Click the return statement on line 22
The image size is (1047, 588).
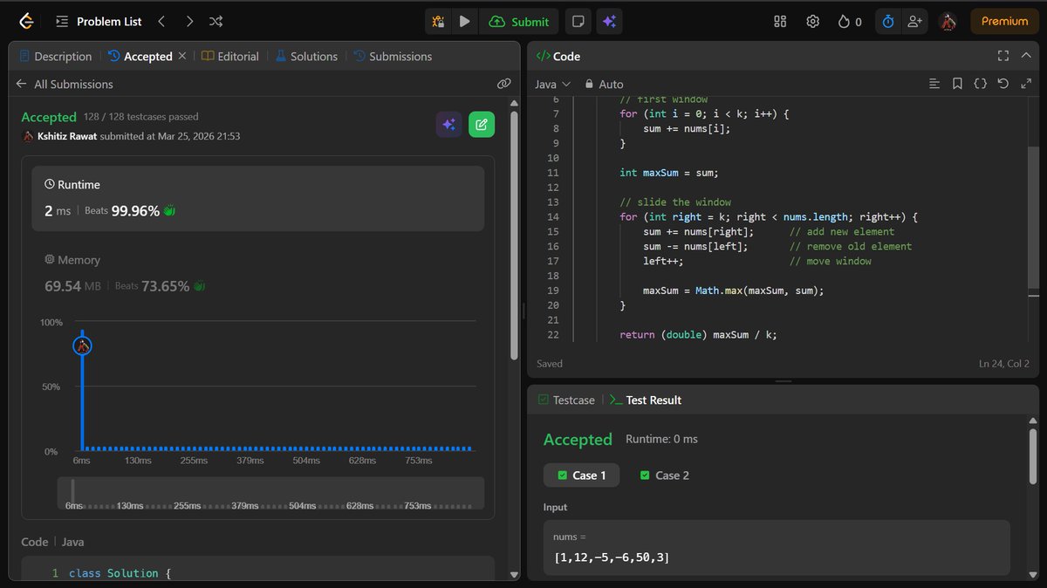pos(698,334)
